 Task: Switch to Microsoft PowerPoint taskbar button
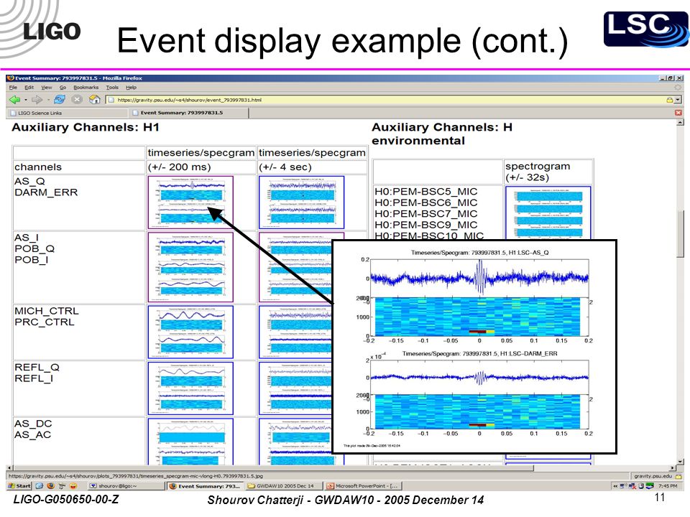(x=364, y=486)
